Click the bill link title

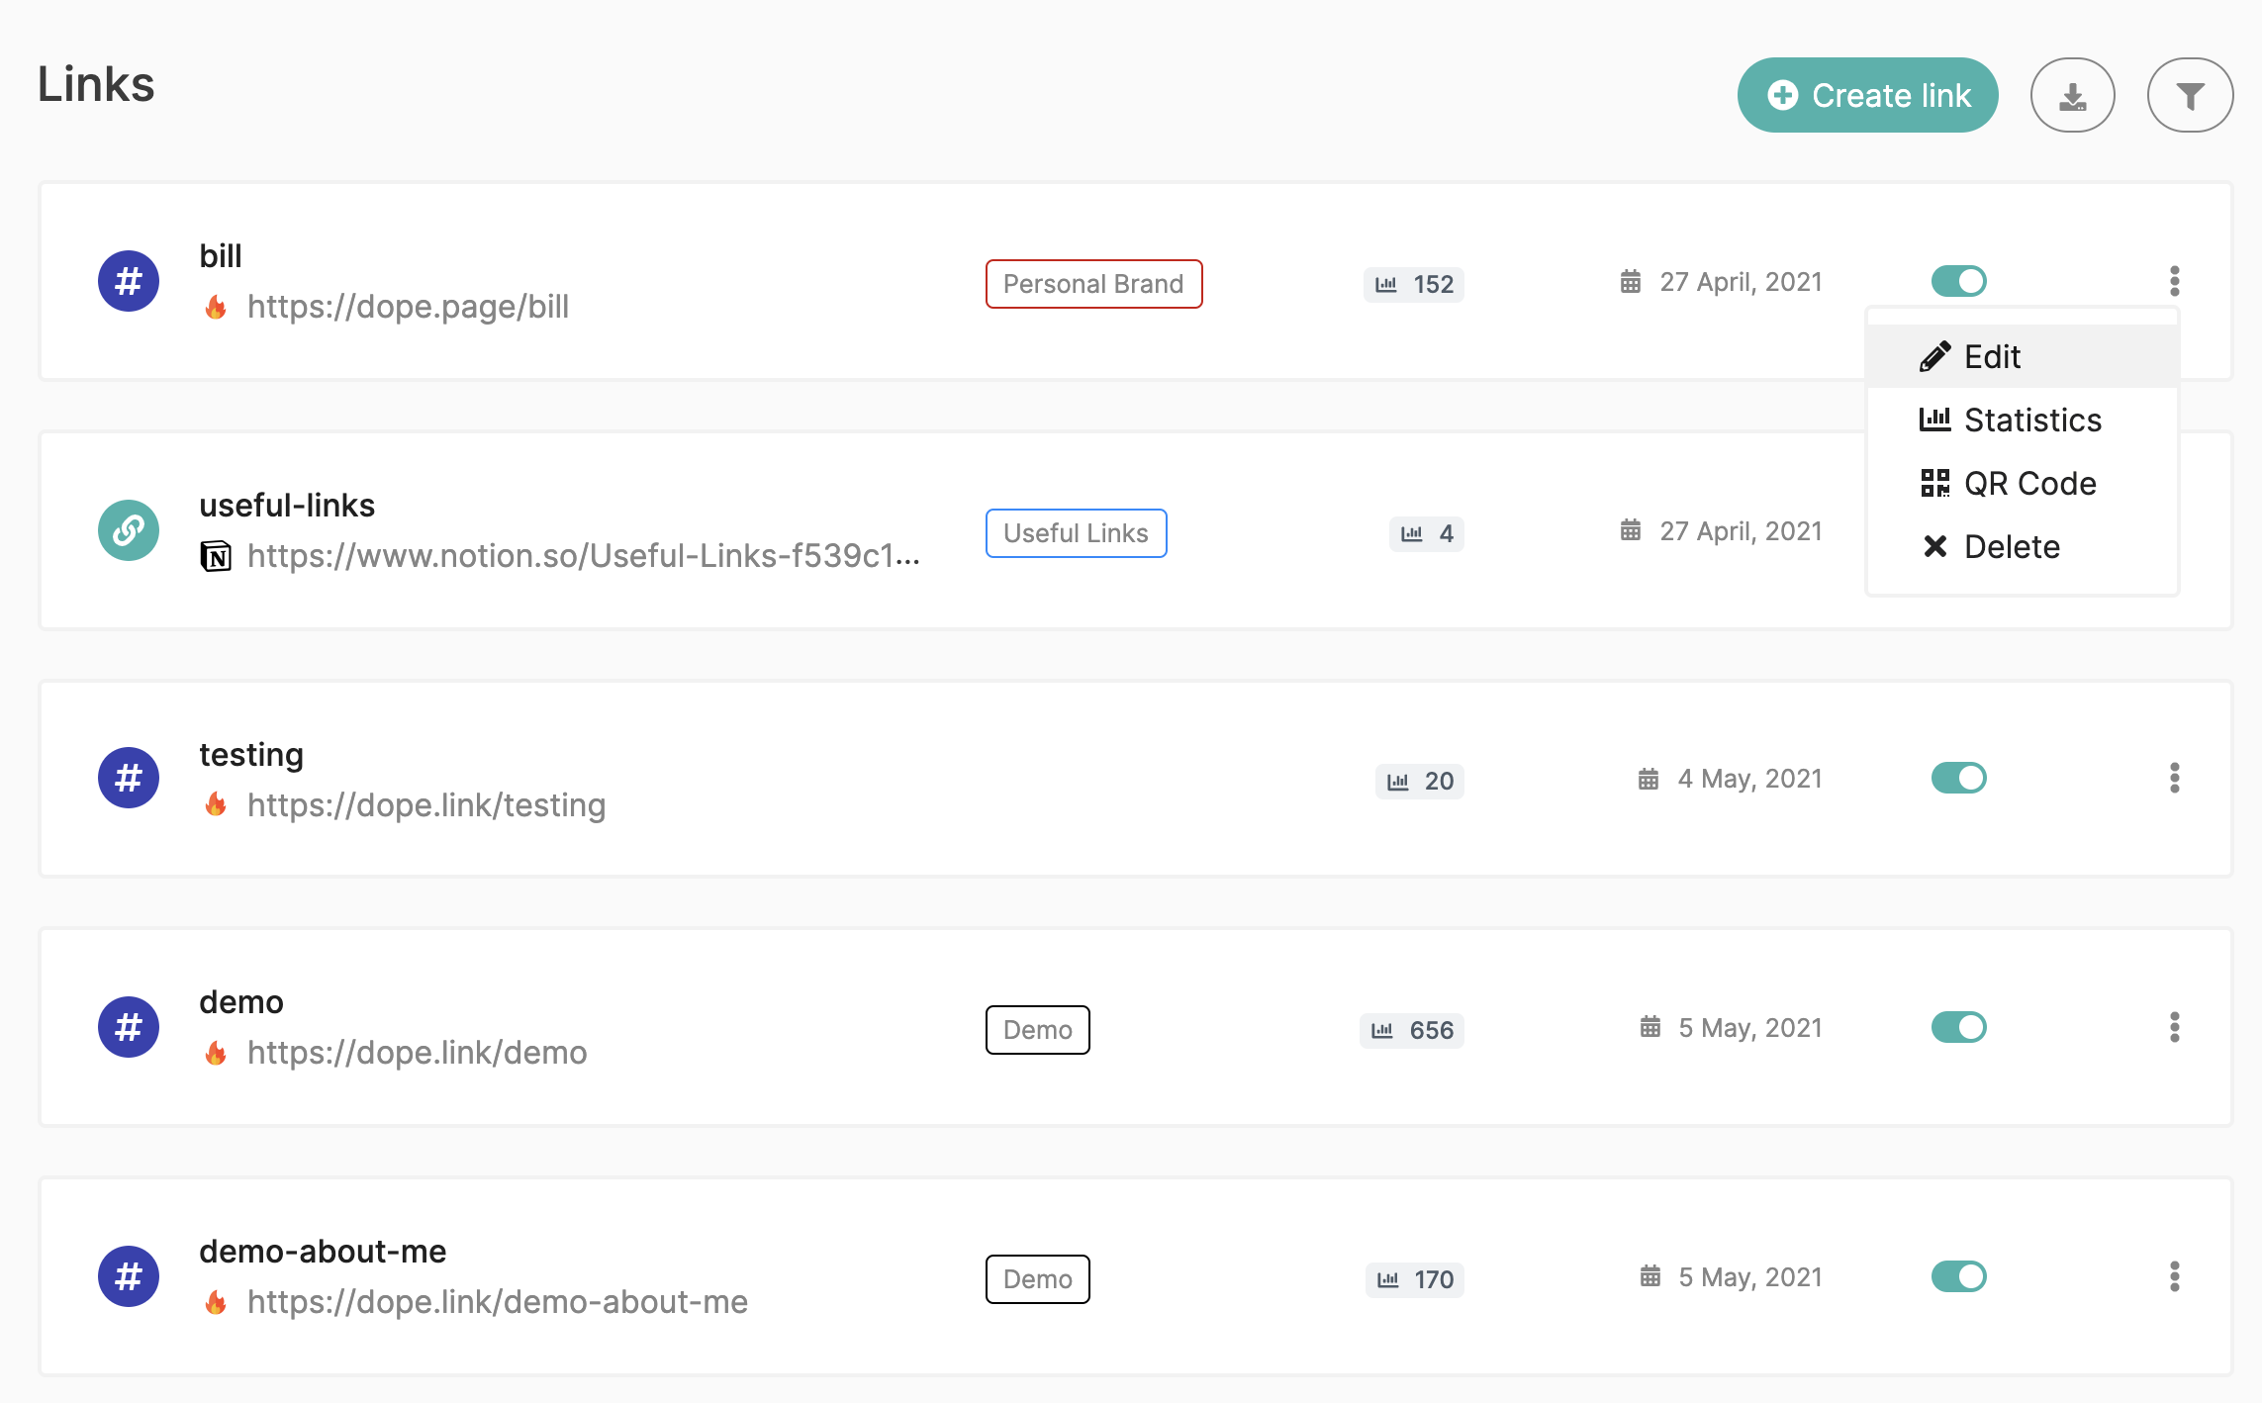pyautogui.click(x=221, y=255)
